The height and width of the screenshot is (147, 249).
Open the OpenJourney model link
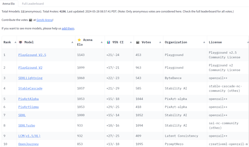tap(29, 144)
